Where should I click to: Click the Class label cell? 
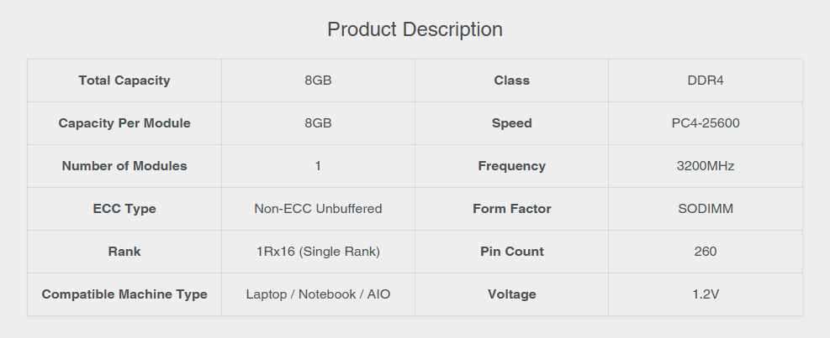pyautogui.click(x=511, y=81)
